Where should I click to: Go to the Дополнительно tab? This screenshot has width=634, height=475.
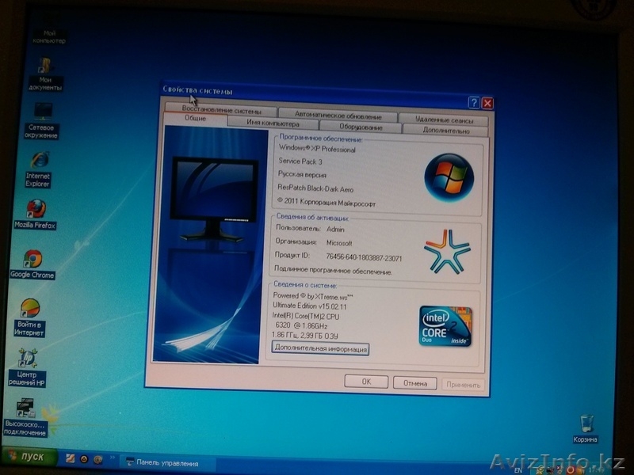point(446,130)
